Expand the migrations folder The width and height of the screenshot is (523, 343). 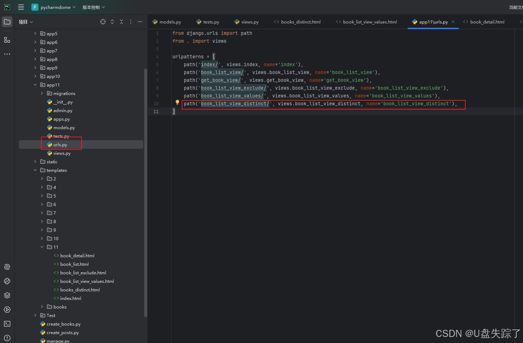click(x=42, y=93)
